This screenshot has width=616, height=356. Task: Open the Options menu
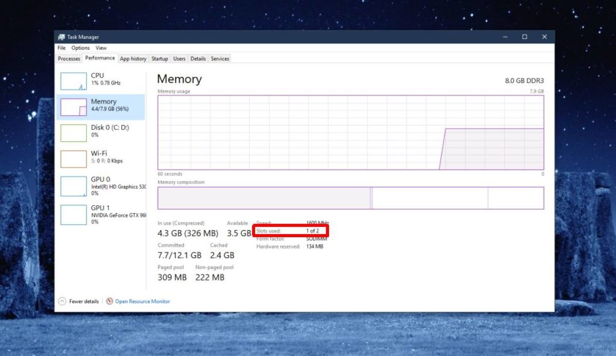80,47
